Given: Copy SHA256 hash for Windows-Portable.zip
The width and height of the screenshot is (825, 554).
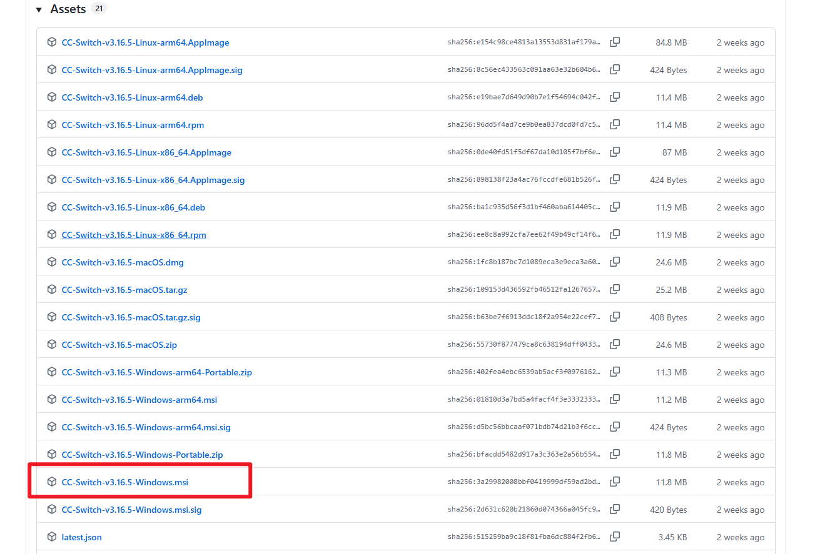Looking at the screenshot, I should 615,454.
